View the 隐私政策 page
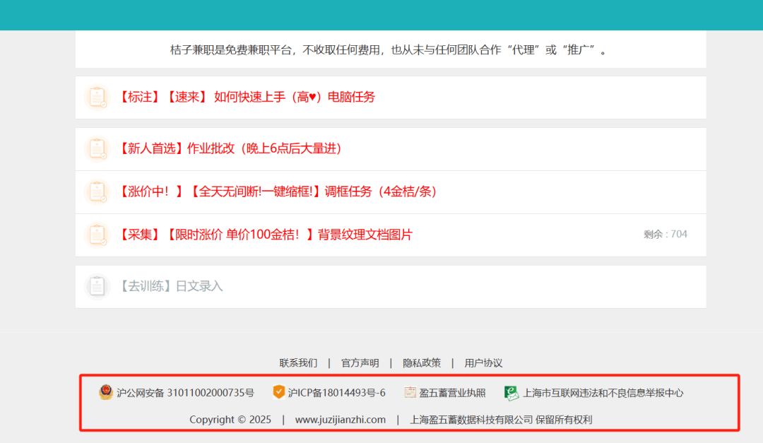The width and height of the screenshot is (763, 443). 422,363
